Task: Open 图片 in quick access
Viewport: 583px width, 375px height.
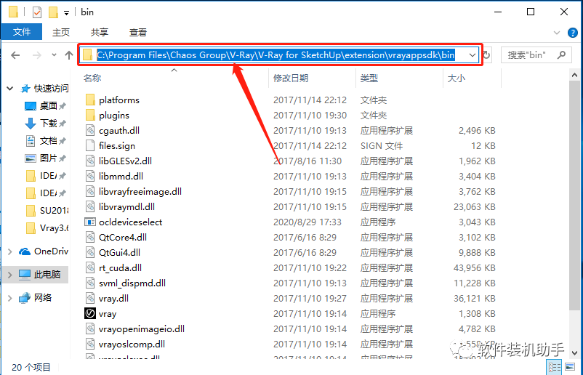Action: [49, 158]
